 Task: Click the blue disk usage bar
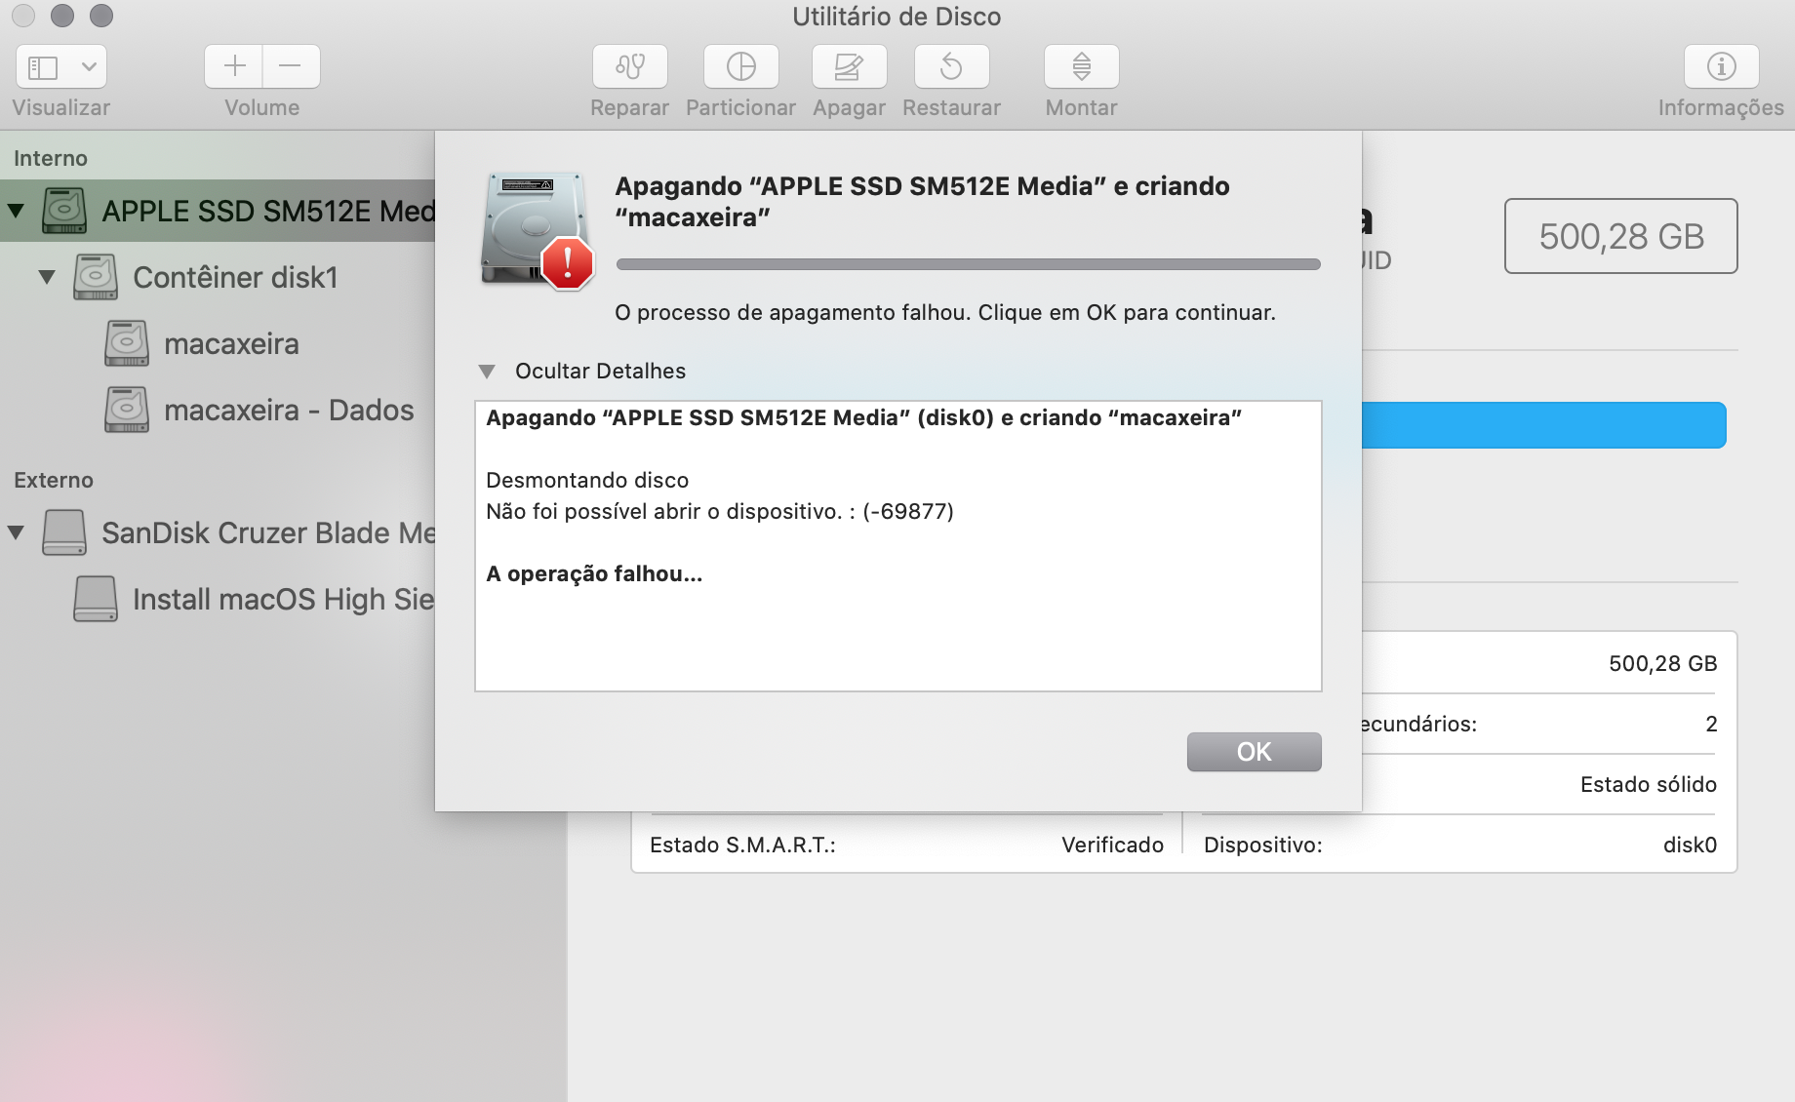[x=1543, y=425]
